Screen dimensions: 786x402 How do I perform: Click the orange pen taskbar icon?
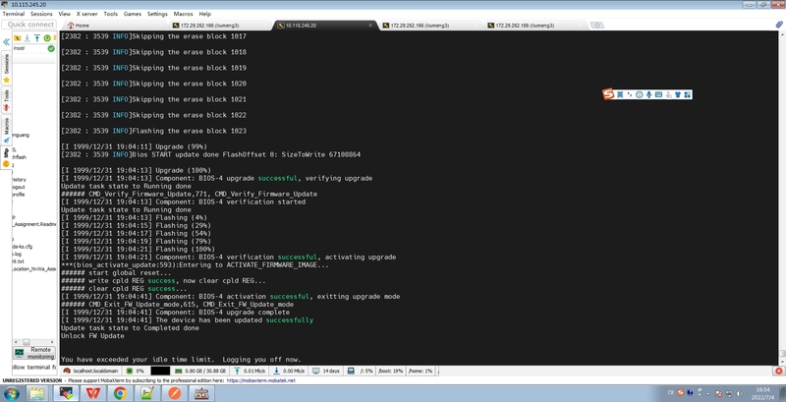tap(175, 393)
